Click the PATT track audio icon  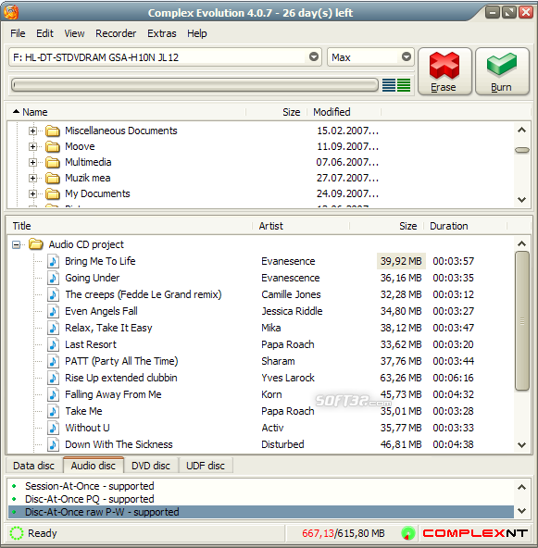(53, 361)
